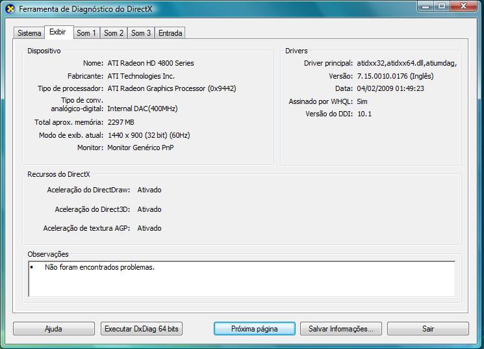Click Salvar Informações button
Screen dimensions: 484x349
(341, 329)
